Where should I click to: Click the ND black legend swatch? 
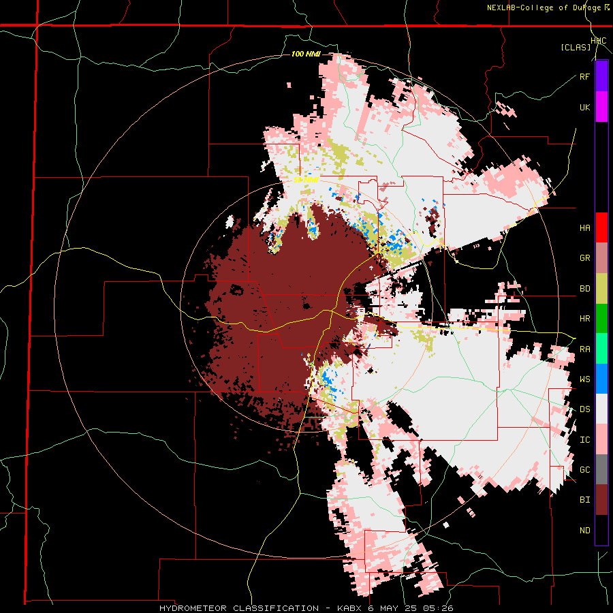click(601, 530)
